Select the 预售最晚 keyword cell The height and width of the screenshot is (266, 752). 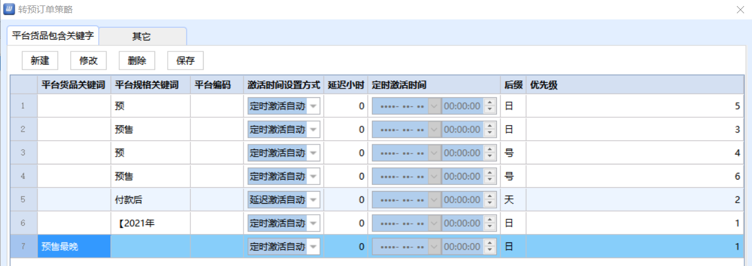pyautogui.click(x=73, y=246)
